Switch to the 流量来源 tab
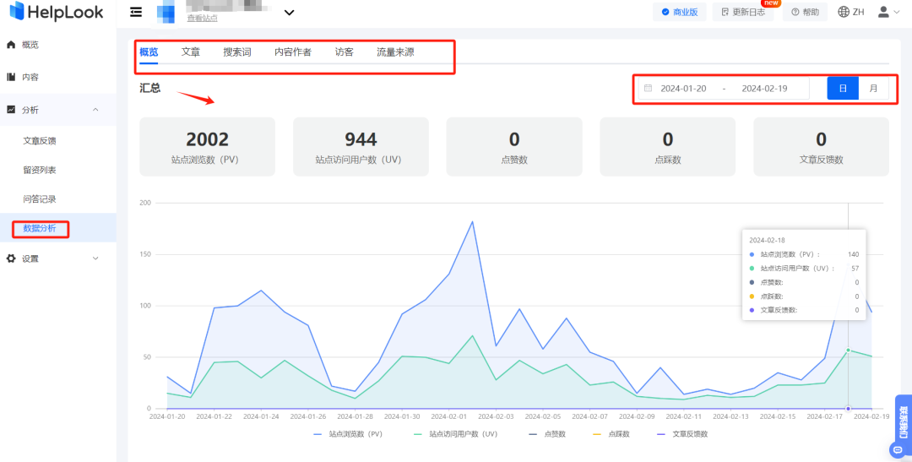Viewport: 912px width, 462px height. click(395, 52)
